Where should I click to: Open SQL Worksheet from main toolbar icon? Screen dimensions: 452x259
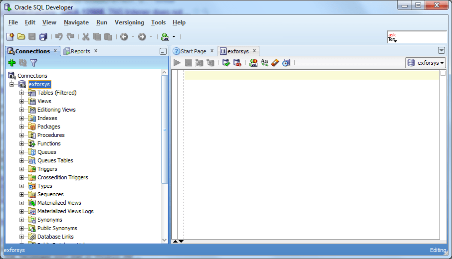[x=165, y=36]
